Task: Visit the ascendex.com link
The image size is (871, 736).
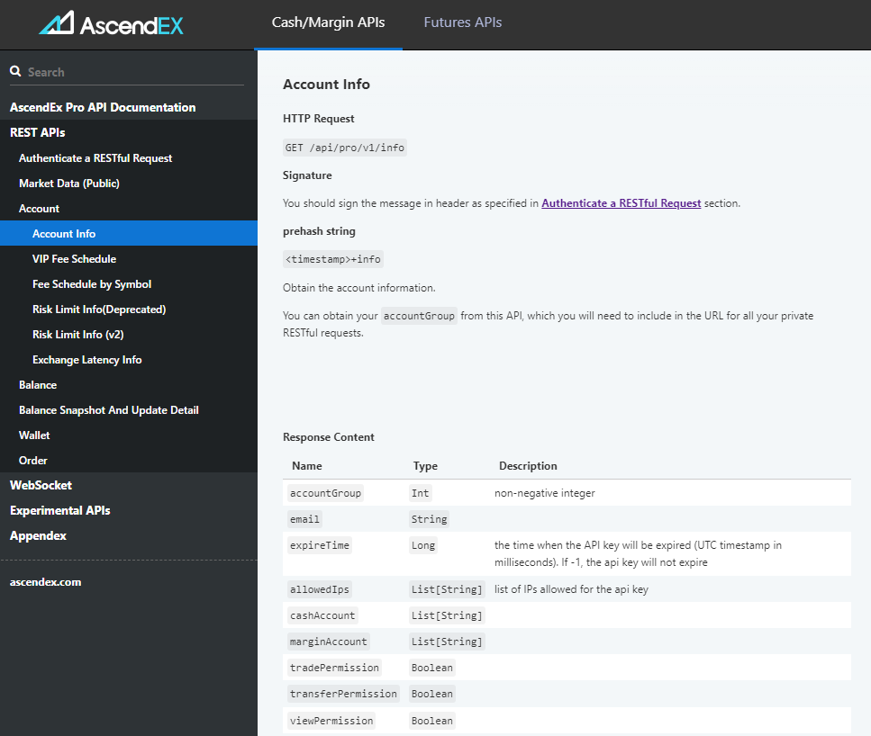Action: point(46,582)
